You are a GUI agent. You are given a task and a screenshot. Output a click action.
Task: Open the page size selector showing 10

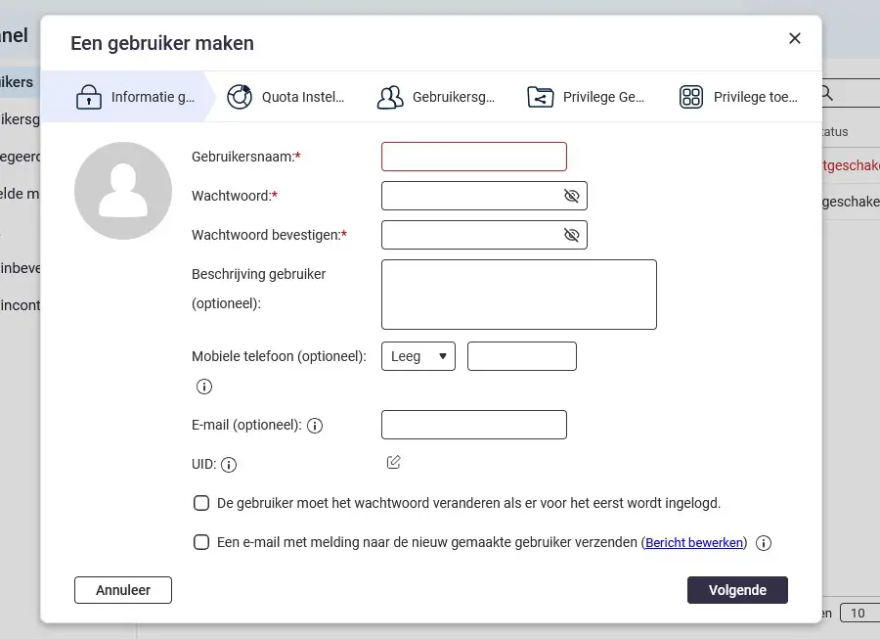click(858, 612)
